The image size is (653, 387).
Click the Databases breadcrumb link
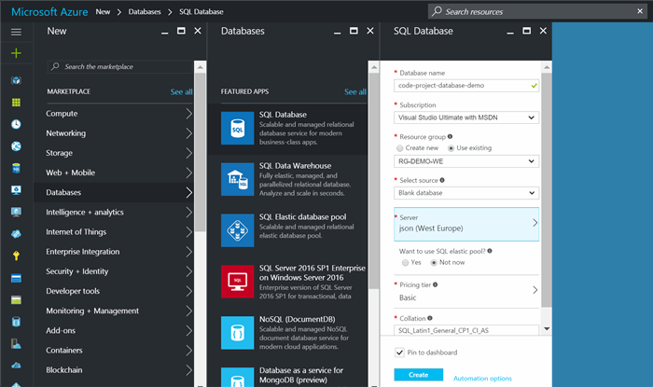tap(145, 11)
